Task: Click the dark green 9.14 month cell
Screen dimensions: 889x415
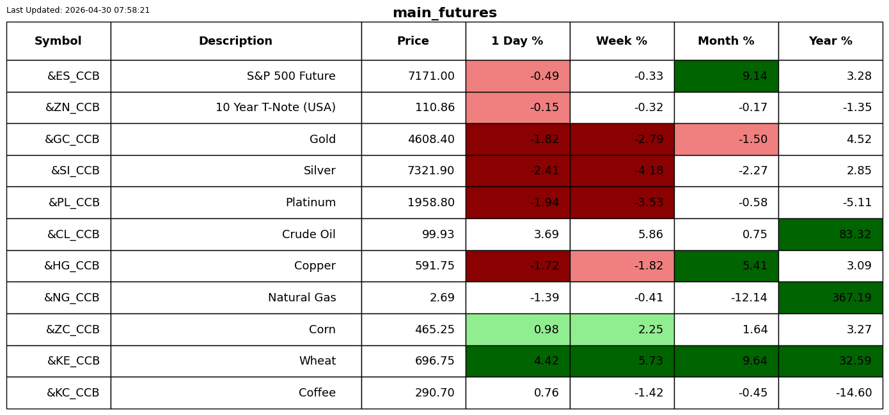Action: click(x=726, y=76)
